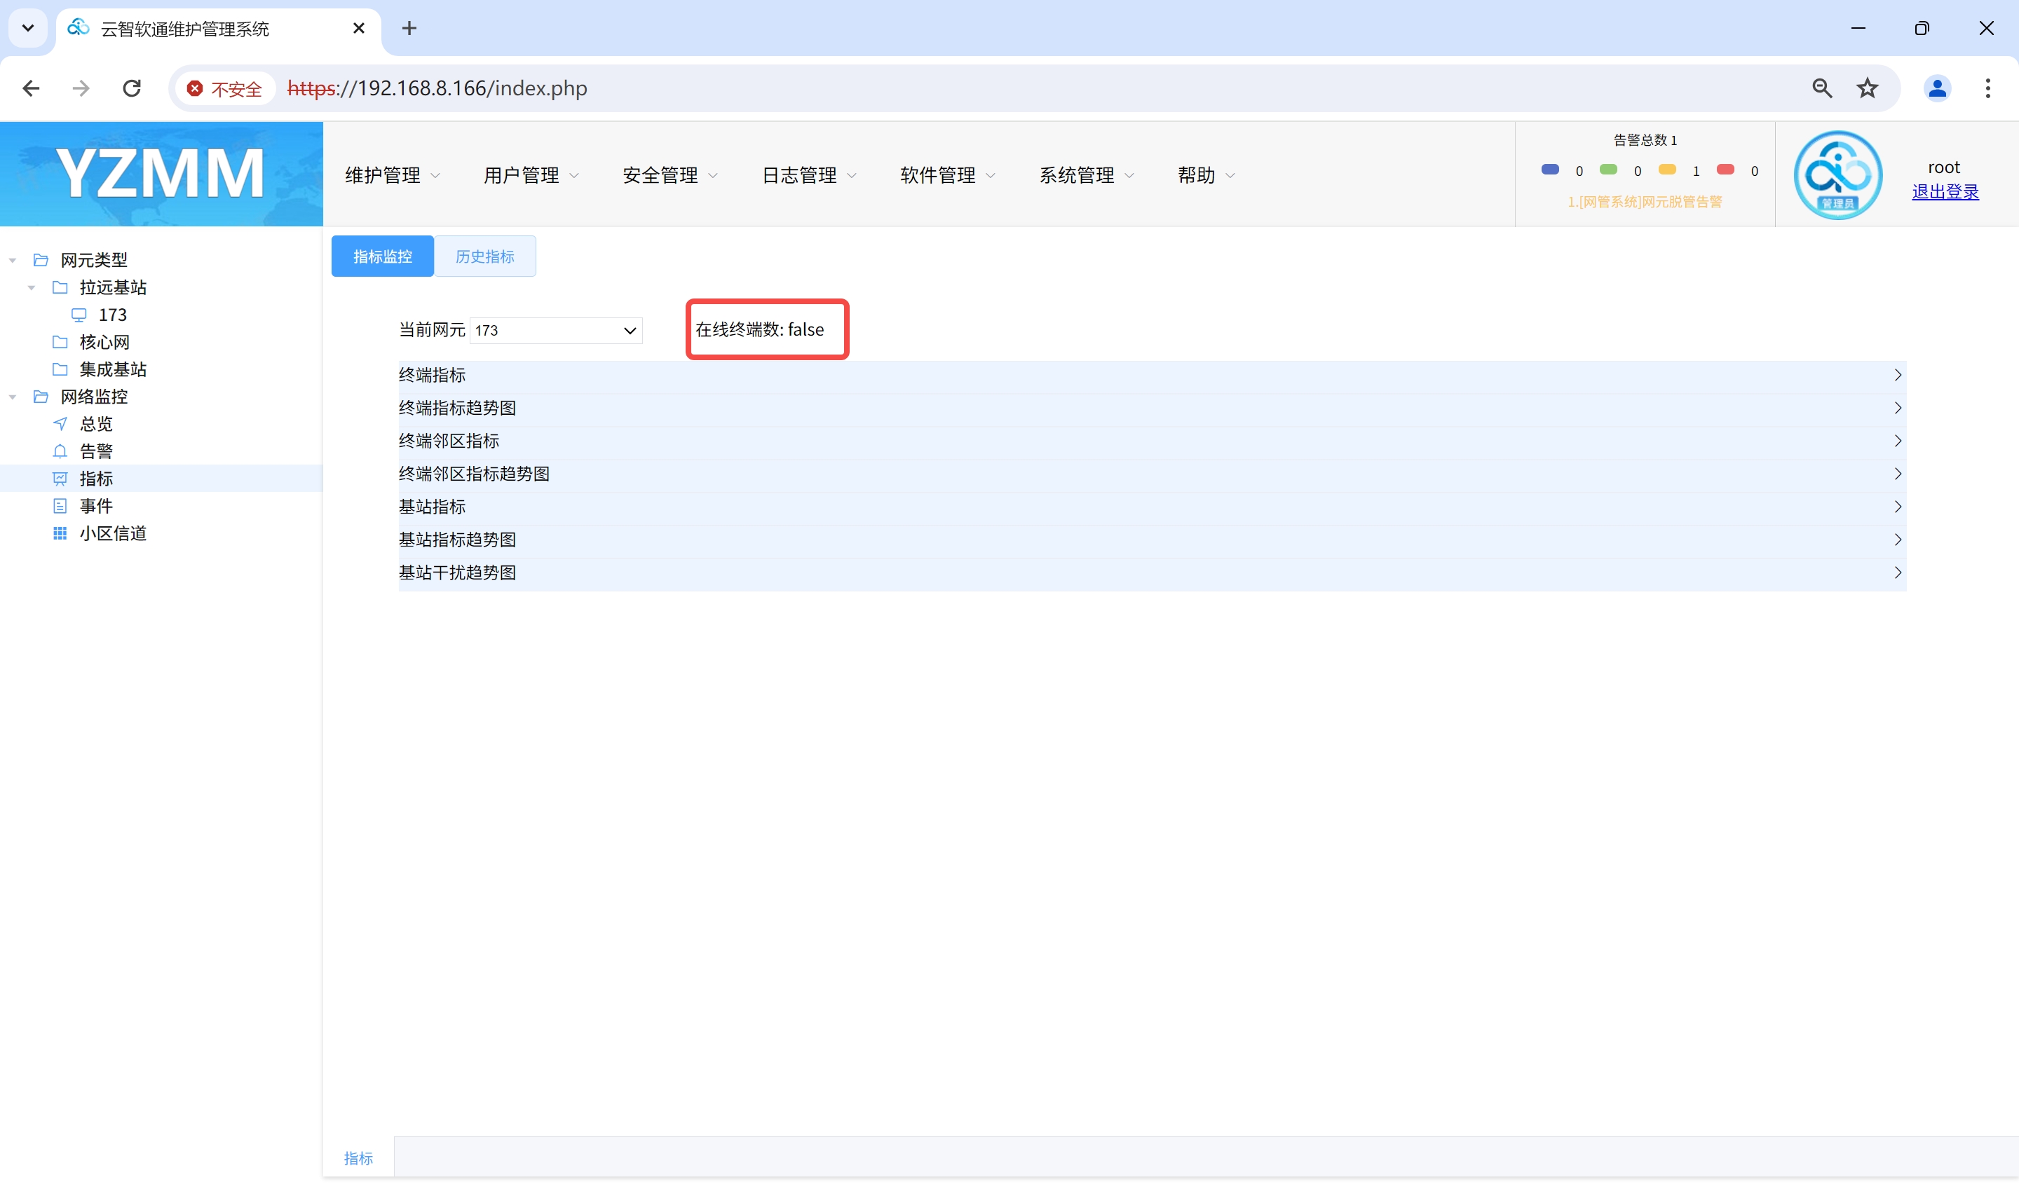The height and width of the screenshot is (1194, 2019).
Task: Collapse the 网络监控 tree node
Action: (x=13, y=397)
